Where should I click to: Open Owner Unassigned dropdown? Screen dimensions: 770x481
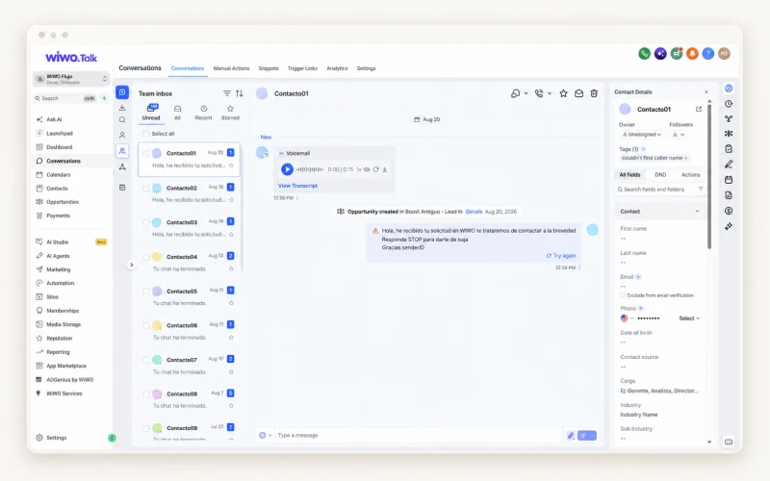[641, 135]
